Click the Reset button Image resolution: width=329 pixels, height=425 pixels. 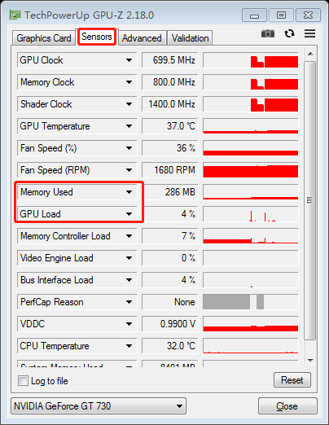(x=292, y=380)
